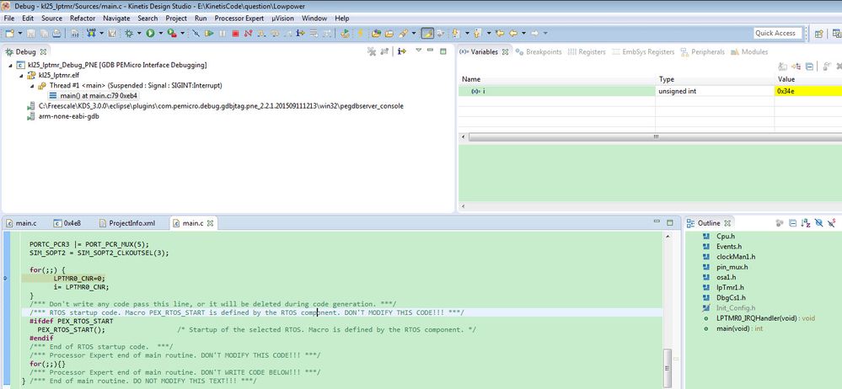Click the Print toolbar icon

pyautogui.click(x=56, y=34)
